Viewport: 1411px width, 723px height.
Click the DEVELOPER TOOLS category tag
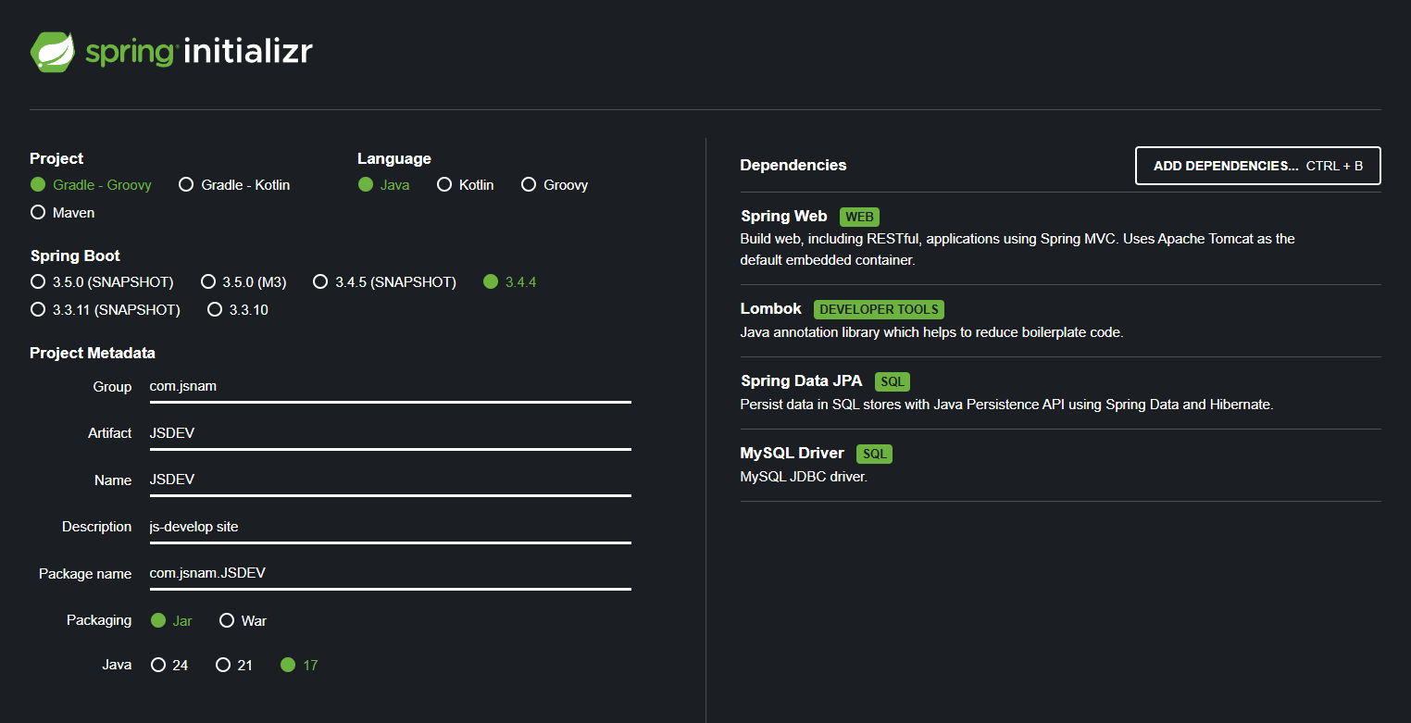click(880, 310)
